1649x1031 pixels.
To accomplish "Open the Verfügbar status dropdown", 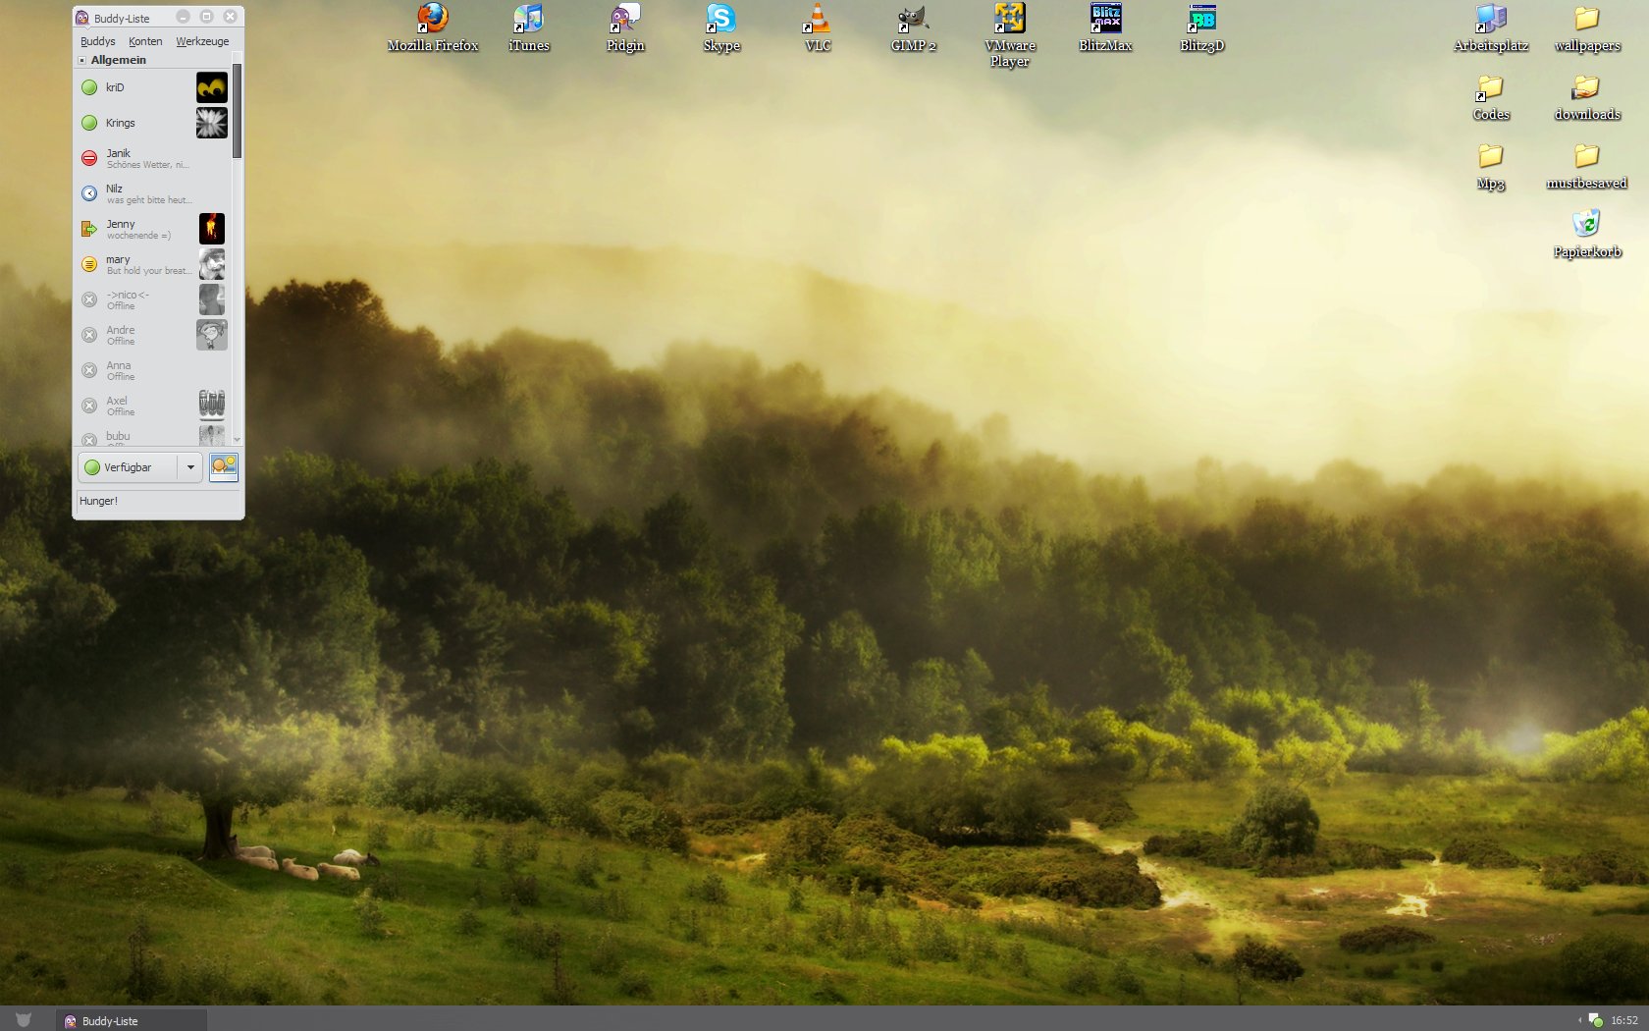I will (x=190, y=467).
